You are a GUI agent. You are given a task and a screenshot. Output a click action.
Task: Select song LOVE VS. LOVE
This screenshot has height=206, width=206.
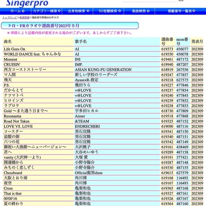(18, 126)
